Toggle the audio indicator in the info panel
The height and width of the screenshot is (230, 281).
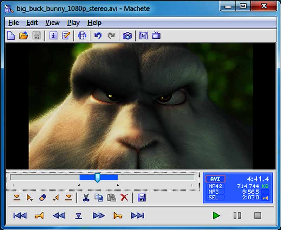click(266, 198)
